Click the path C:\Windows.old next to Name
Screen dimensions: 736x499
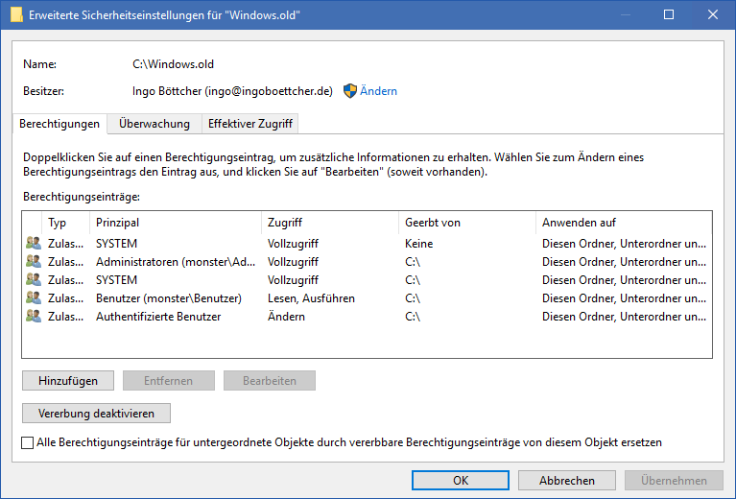pos(173,64)
